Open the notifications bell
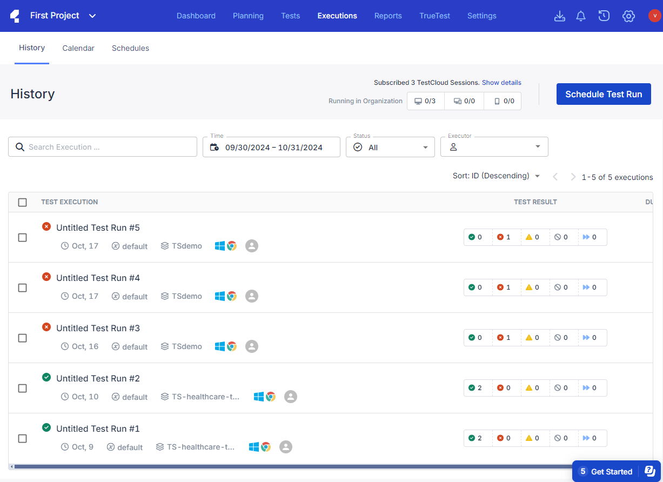Viewport: 663px width, 482px height. click(x=581, y=16)
